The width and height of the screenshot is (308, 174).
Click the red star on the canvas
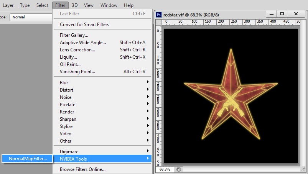click(x=231, y=94)
